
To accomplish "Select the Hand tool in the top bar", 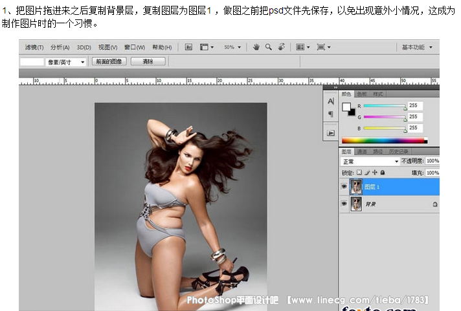I will click(x=256, y=47).
